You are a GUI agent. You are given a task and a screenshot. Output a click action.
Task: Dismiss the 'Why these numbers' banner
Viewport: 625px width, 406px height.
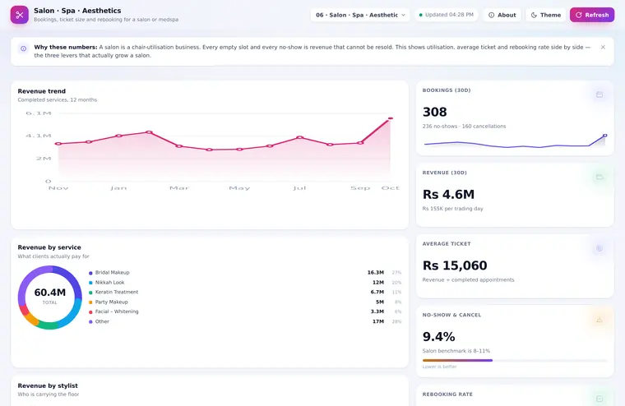pyautogui.click(x=603, y=47)
